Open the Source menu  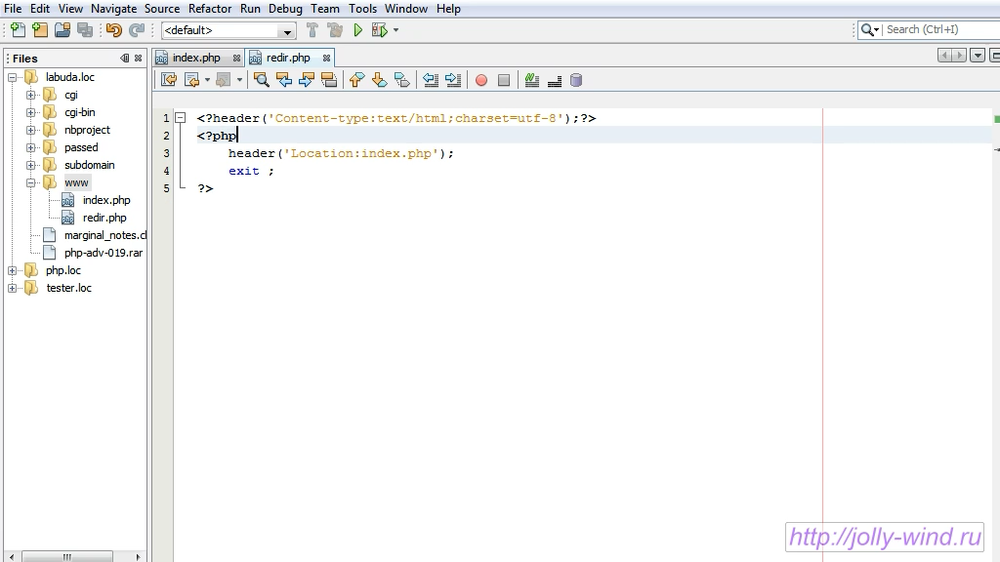tap(162, 9)
